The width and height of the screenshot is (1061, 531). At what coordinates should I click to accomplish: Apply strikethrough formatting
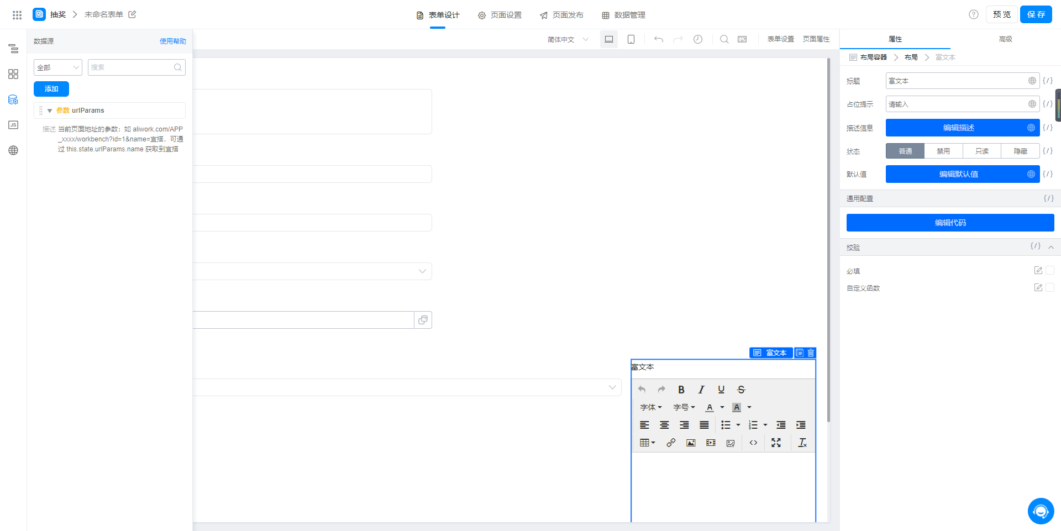click(741, 390)
